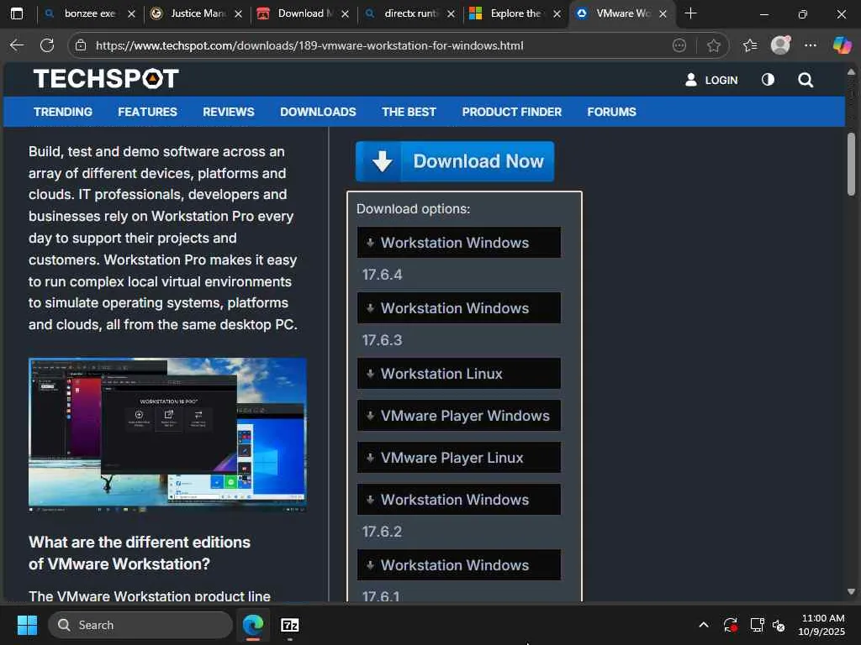This screenshot has width=861, height=645.
Task: Click scrollbar up arrow
Action: pos(851,72)
